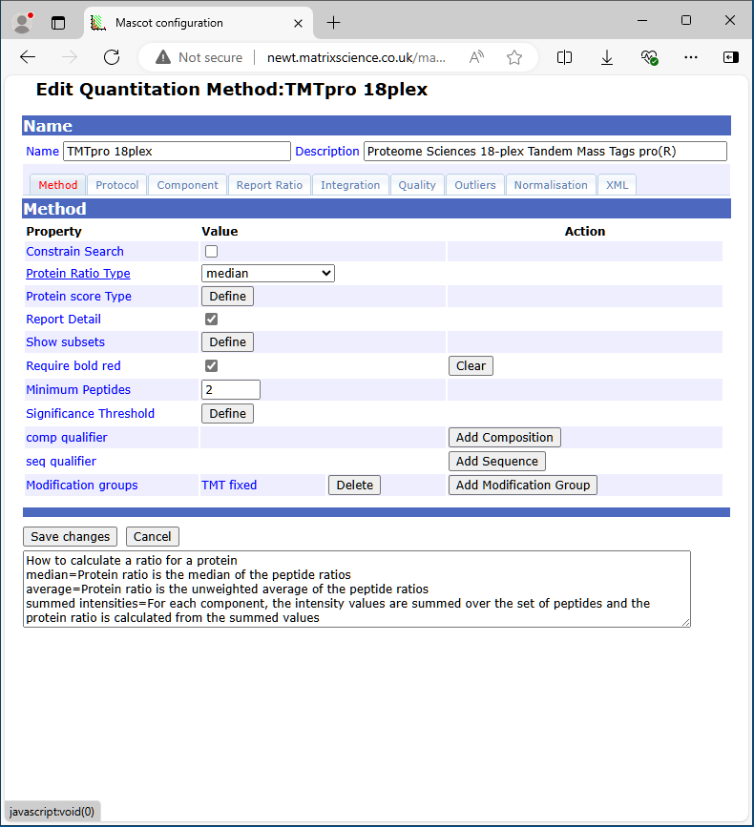Image resolution: width=754 pixels, height=827 pixels.
Task: Click Add Composition button
Action: pyautogui.click(x=505, y=437)
